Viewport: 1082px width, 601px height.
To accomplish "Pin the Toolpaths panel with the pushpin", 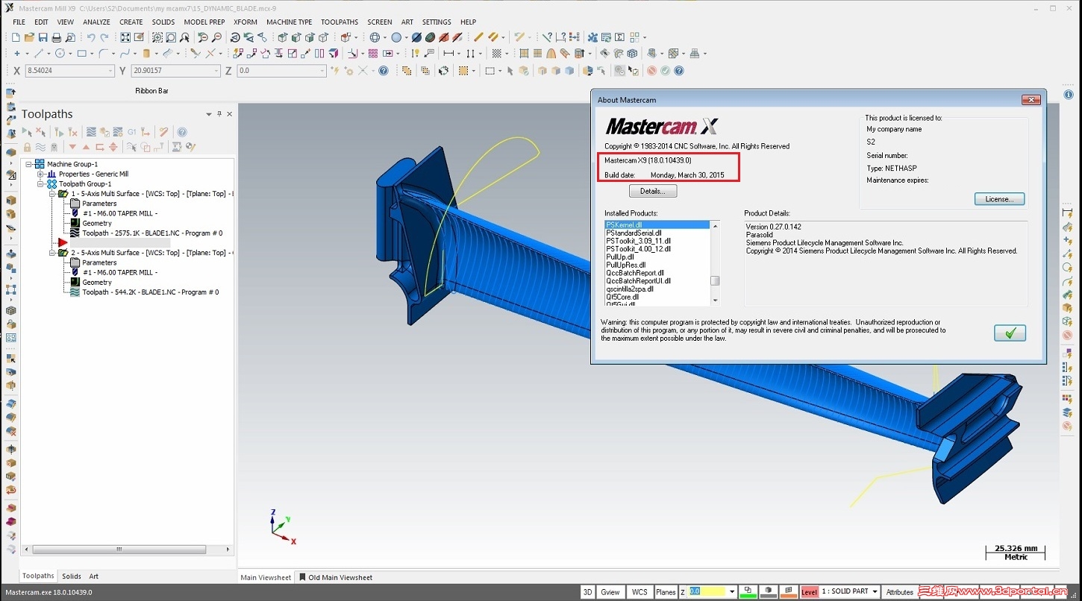I will 219,114.
